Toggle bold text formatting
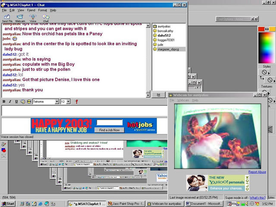Viewport: 276px width, 207px height. pos(4,102)
